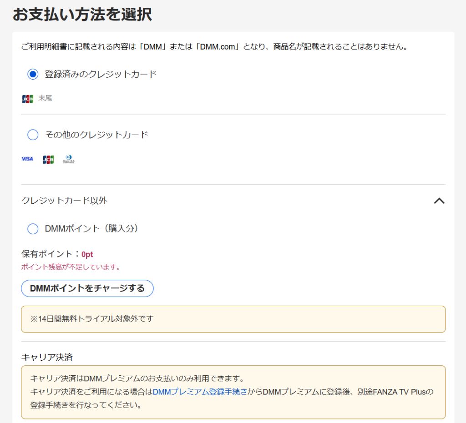Click the Diners Club card logo
Viewport: 466px width, 423px height.
(68, 159)
